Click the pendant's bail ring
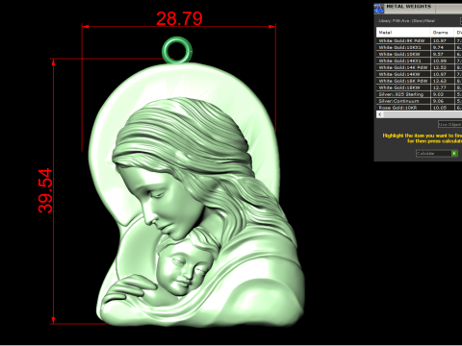Image resolution: width=462 pixels, height=346 pixels. coord(177,50)
